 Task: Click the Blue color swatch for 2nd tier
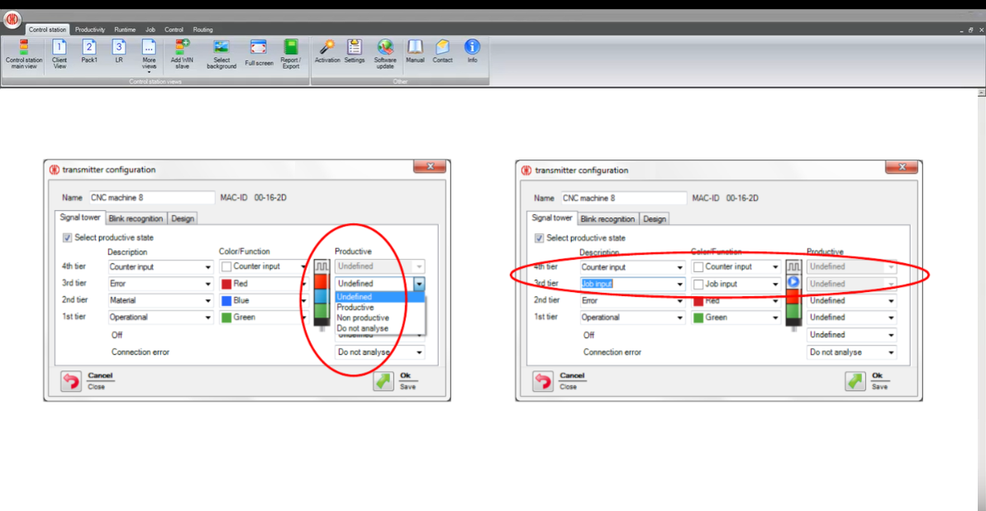[x=226, y=301]
